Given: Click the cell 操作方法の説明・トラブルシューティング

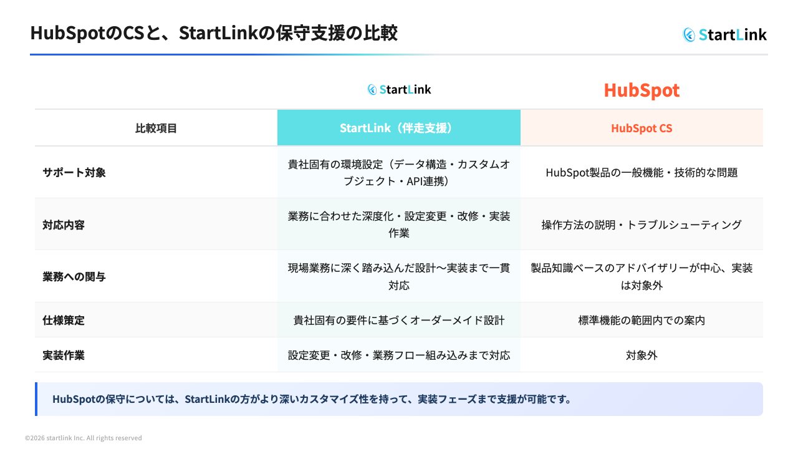Looking at the screenshot, I should click(642, 224).
